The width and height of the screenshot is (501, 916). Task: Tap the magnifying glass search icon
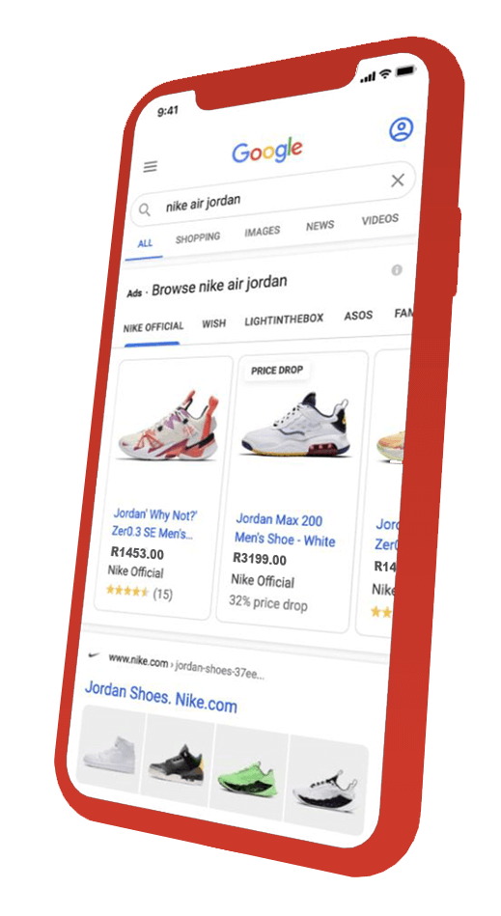144,209
